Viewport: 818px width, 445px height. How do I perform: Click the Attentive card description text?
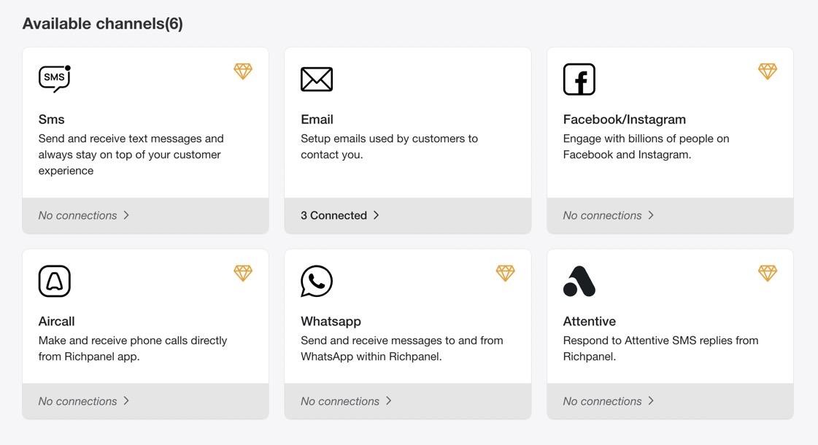[x=660, y=349]
